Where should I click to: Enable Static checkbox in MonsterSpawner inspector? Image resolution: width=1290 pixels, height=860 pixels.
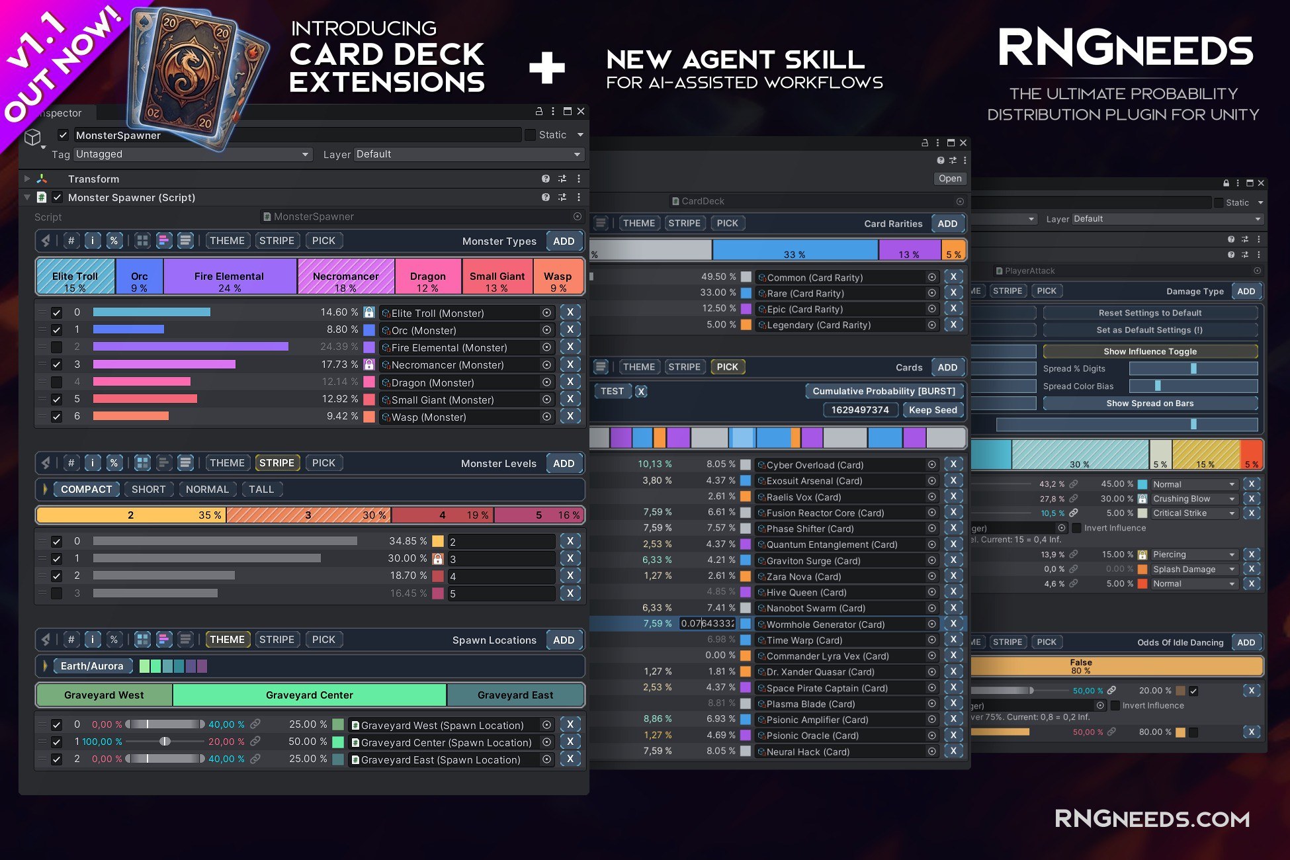(531, 135)
